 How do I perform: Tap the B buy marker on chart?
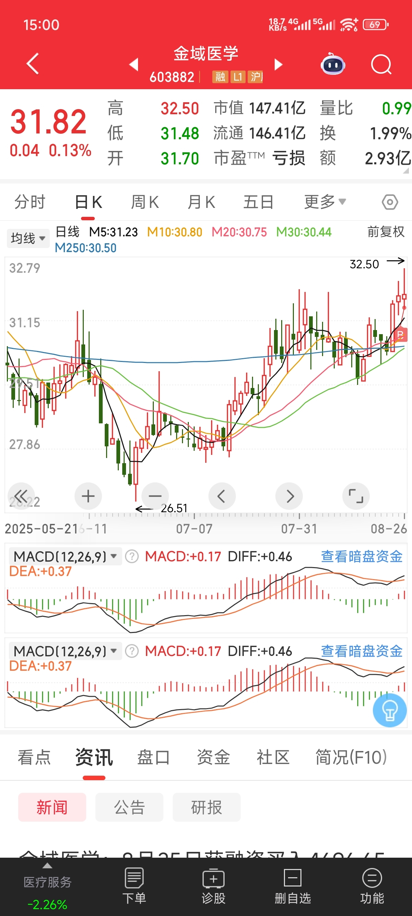pos(401,334)
